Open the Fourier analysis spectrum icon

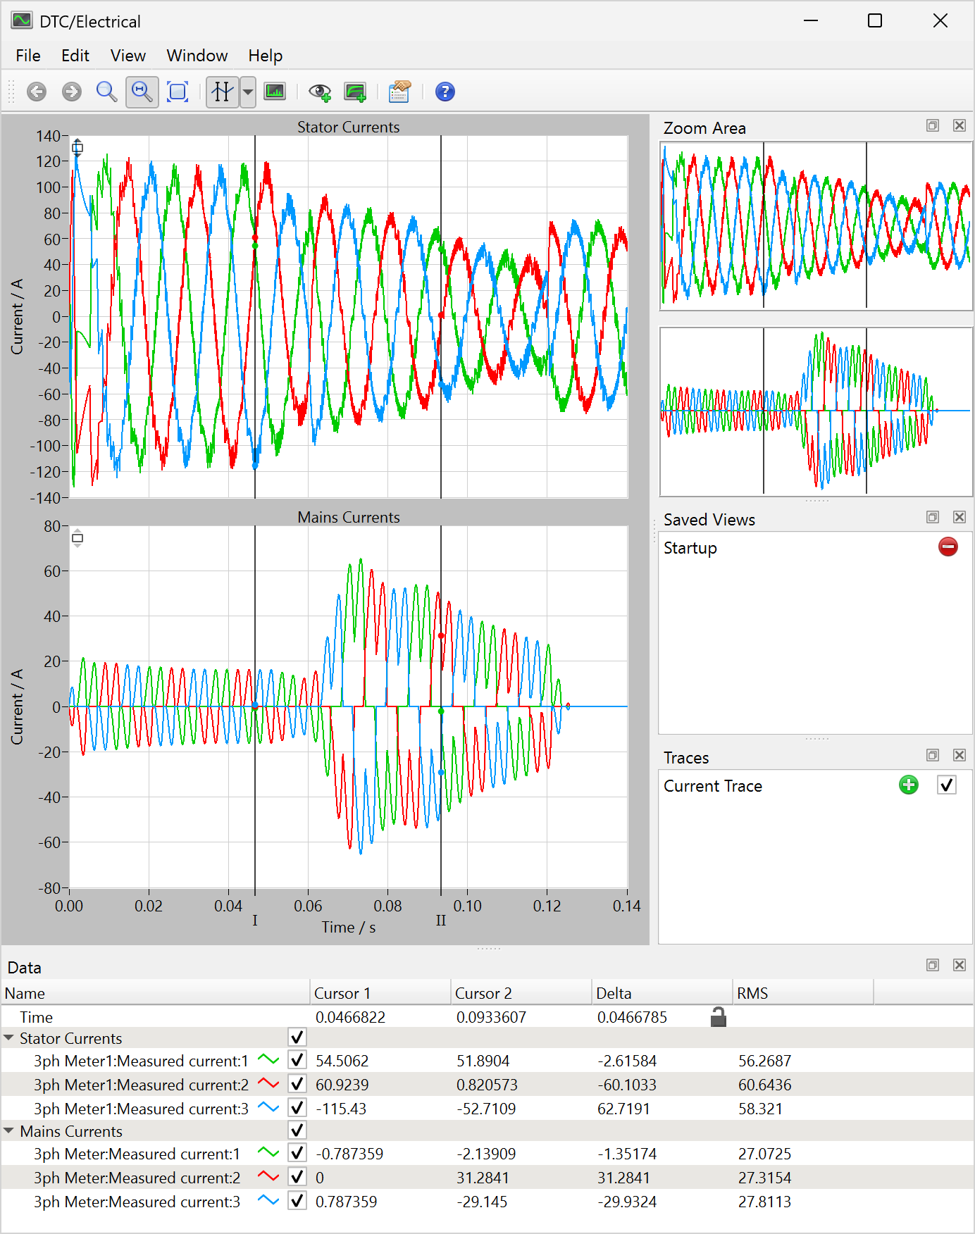coord(275,92)
